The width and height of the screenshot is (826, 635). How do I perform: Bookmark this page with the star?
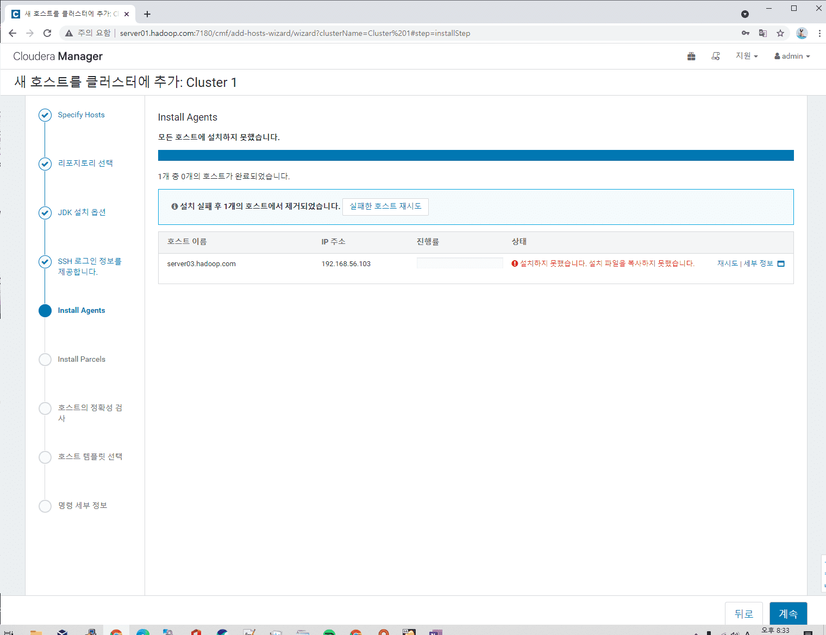click(780, 33)
